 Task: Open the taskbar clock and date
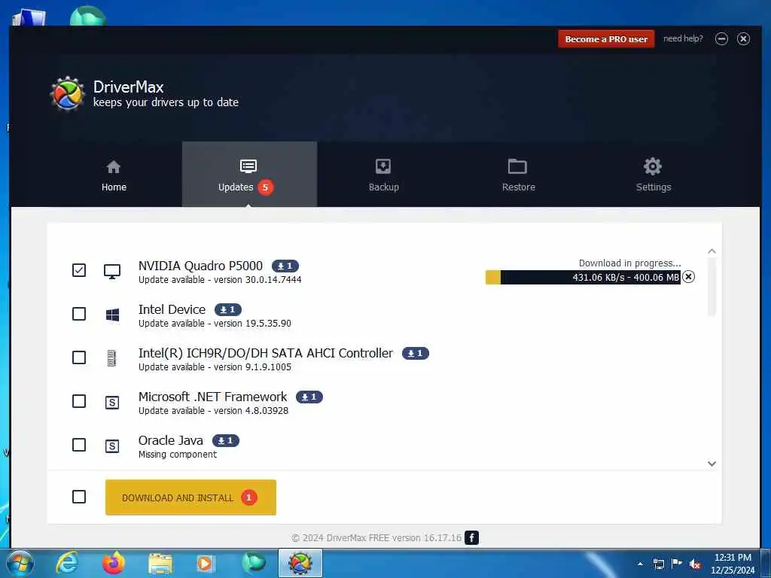(733, 564)
